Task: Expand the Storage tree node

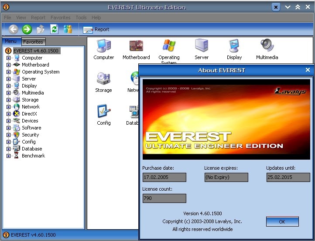Action: [8, 100]
